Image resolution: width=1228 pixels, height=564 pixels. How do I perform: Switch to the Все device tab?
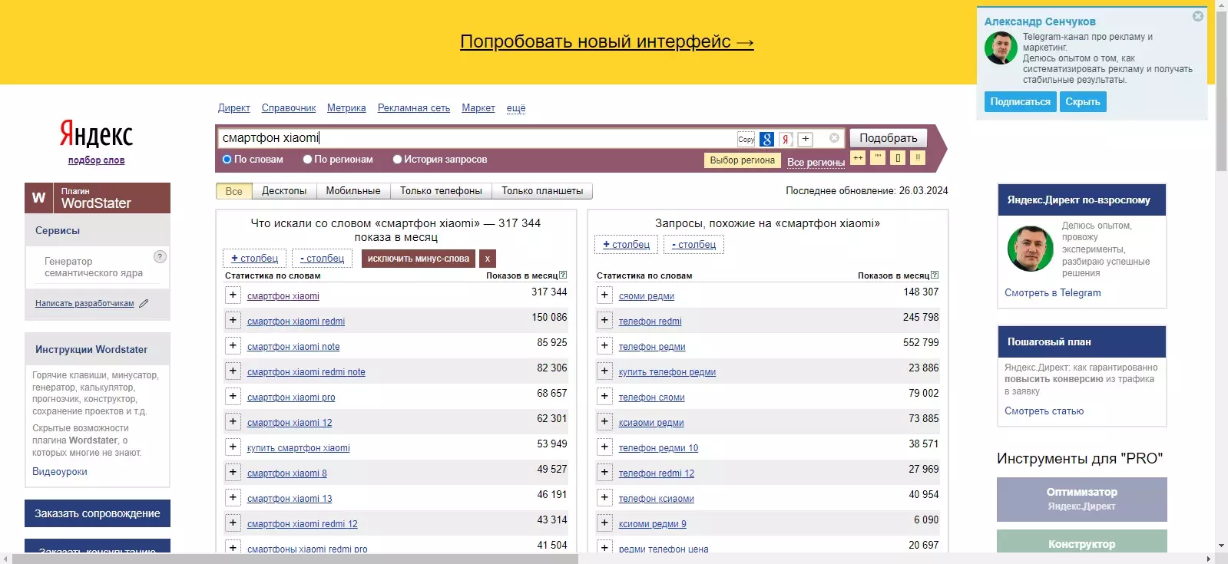pyautogui.click(x=234, y=191)
